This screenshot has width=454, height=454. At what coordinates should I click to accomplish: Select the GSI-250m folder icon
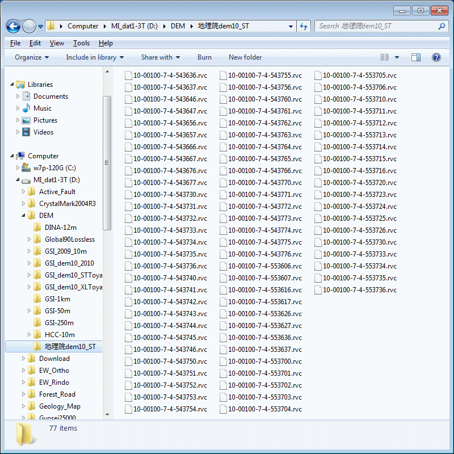tap(37, 322)
